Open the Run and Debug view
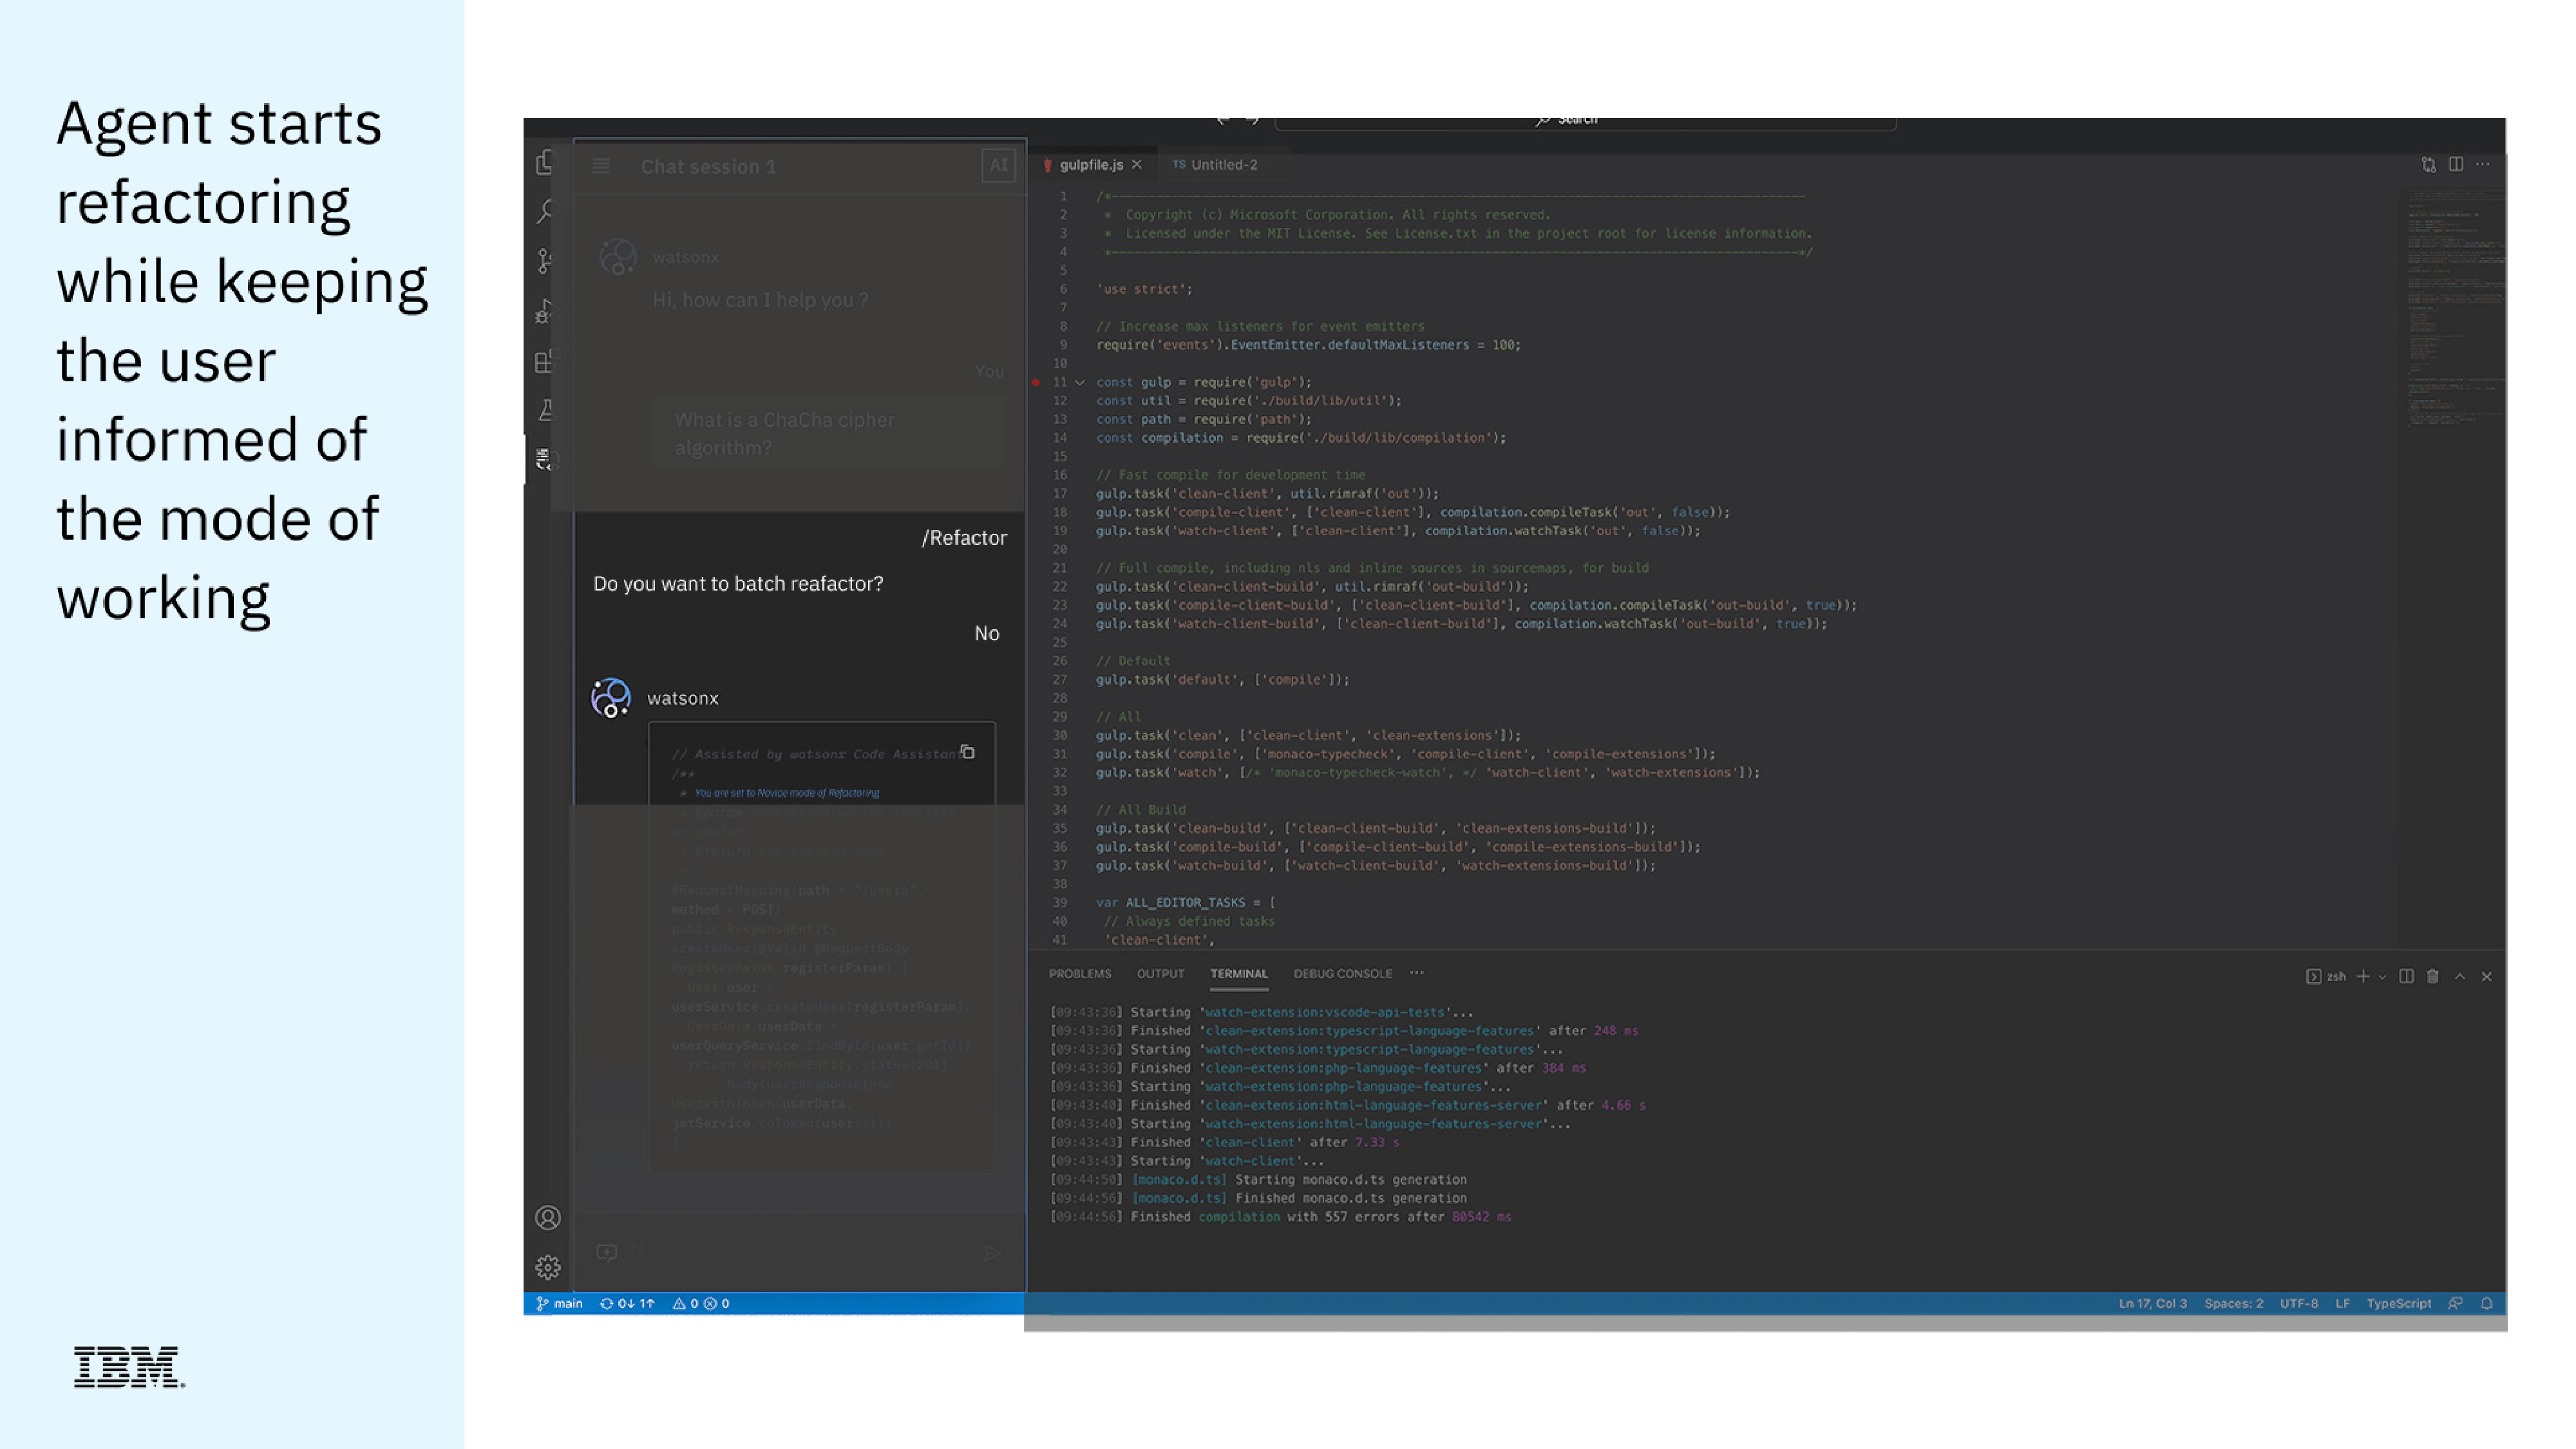The width and height of the screenshot is (2576, 1449). (546, 311)
